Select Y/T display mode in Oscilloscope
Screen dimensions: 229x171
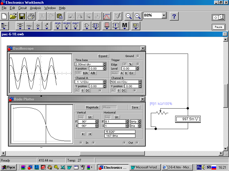(x=78, y=73)
